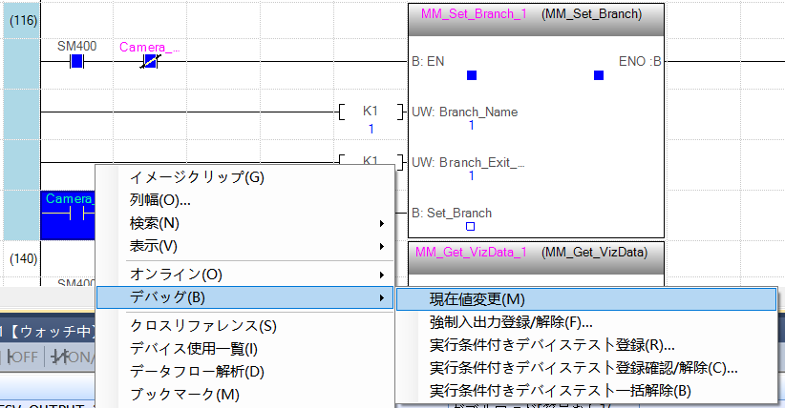The height and width of the screenshot is (408, 785).
Task: Select the highlighted Camera_ contact cell
Action: 68,214
